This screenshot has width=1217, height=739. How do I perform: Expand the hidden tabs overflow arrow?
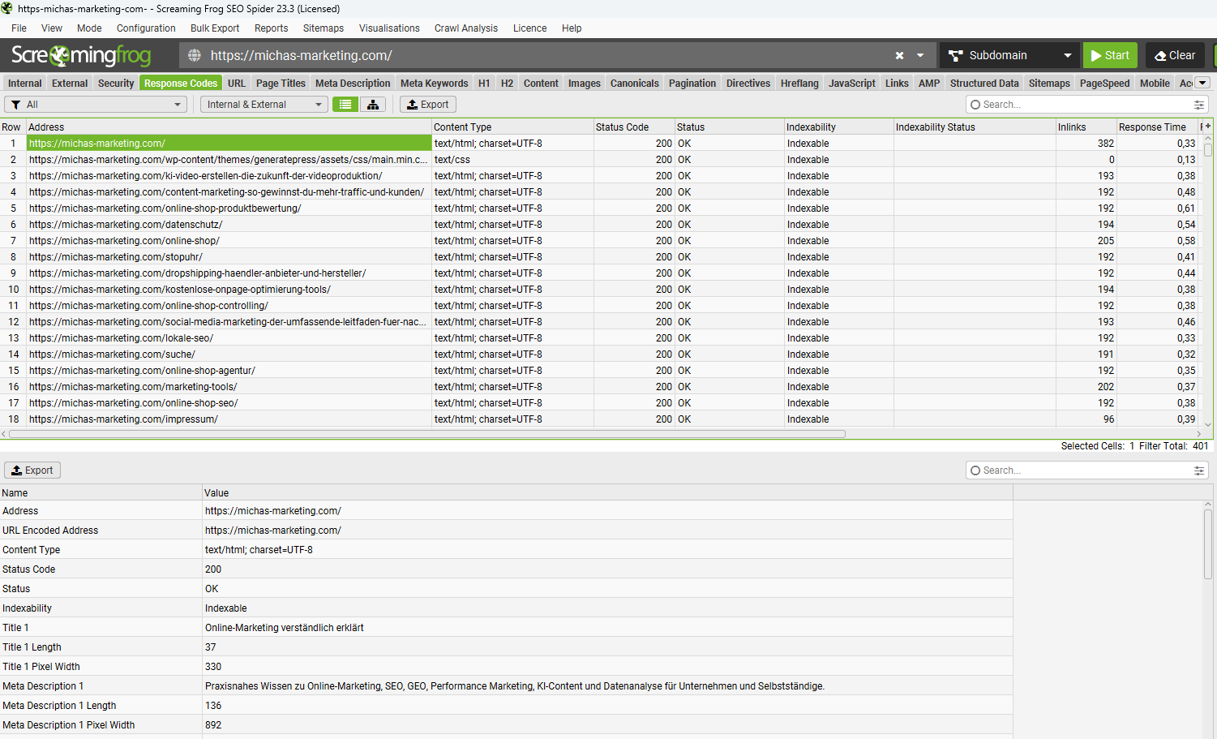tap(1203, 83)
